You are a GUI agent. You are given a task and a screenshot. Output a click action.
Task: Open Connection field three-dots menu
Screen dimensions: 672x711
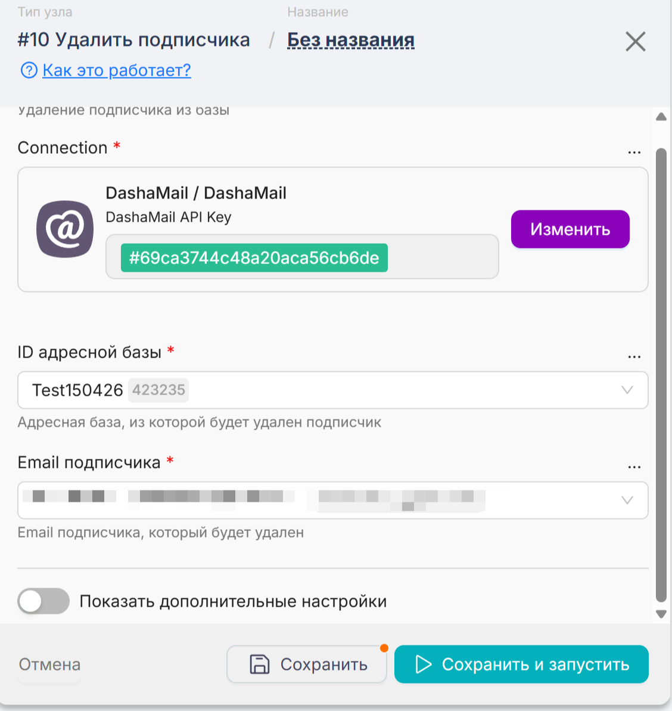[634, 153]
